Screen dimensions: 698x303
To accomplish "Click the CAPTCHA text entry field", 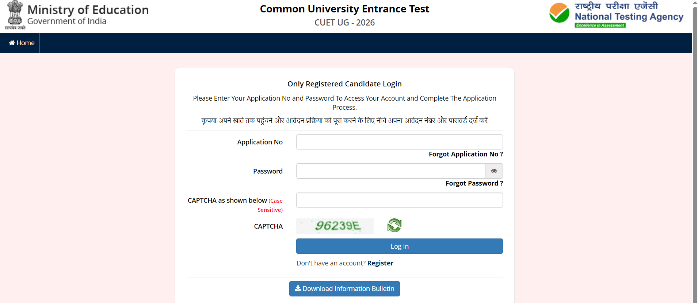I will coord(399,200).
